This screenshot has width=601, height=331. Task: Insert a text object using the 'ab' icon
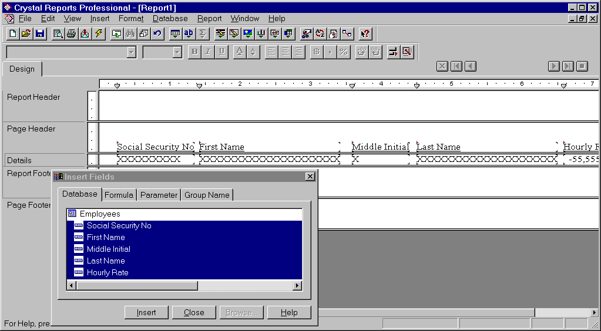tap(189, 33)
